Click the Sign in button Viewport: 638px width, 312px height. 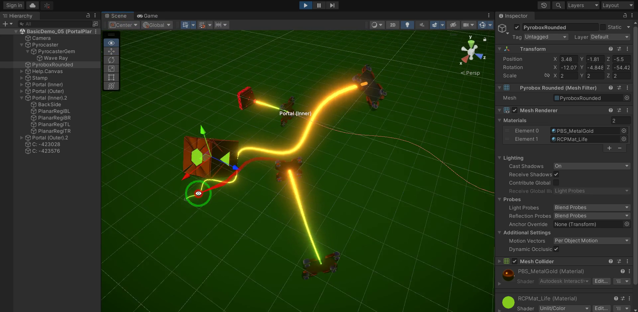[x=14, y=5]
